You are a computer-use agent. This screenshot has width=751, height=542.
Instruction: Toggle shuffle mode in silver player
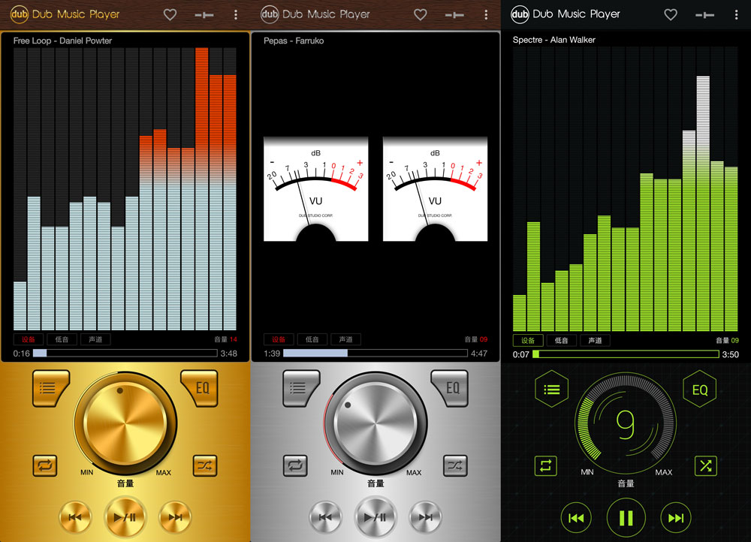(455, 465)
